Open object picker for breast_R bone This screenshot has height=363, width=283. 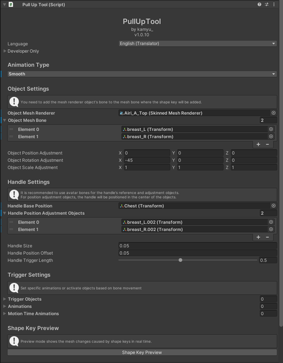[x=271, y=136]
